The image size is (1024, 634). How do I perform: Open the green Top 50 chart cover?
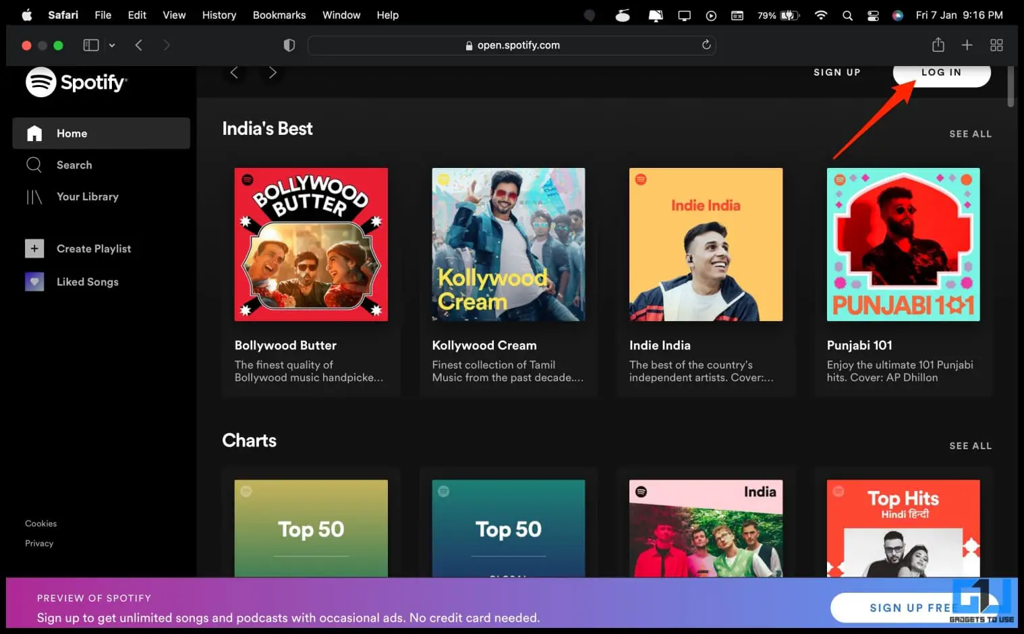[311, 528]
